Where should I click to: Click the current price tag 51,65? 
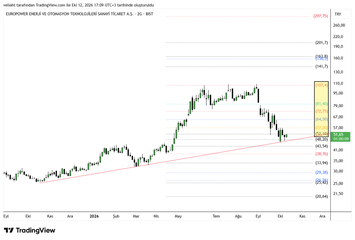[x=340, y=137]
